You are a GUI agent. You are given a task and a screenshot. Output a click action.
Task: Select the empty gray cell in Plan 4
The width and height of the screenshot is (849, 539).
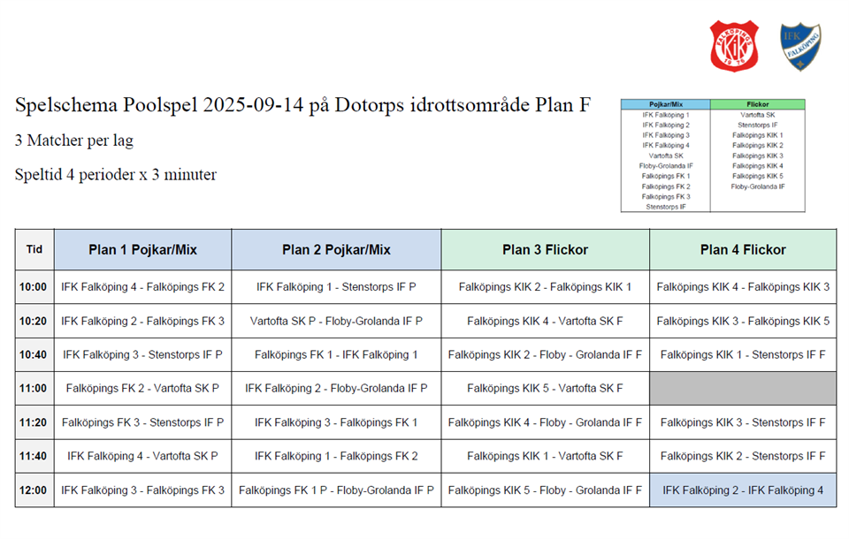[743, 389]
